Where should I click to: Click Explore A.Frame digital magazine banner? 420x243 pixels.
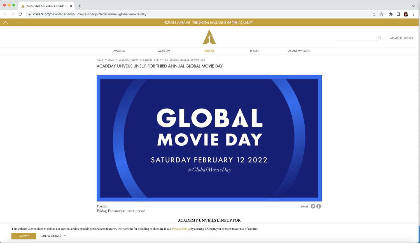tap(209, 23)
